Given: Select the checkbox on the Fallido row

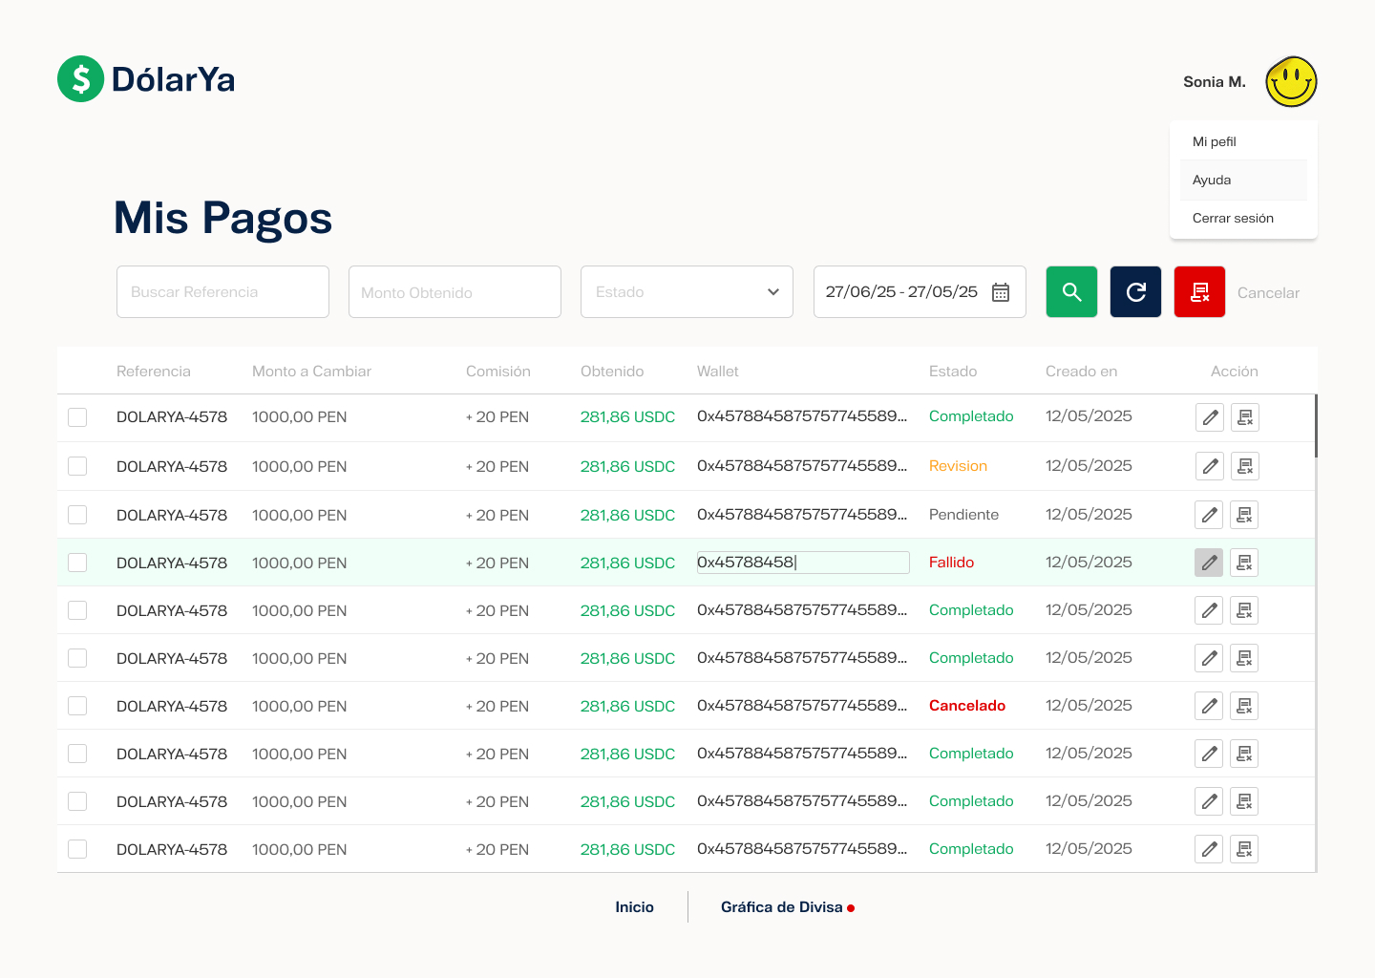Looking at the screenshot, I should pyautogui.click(x=77, y=563).
